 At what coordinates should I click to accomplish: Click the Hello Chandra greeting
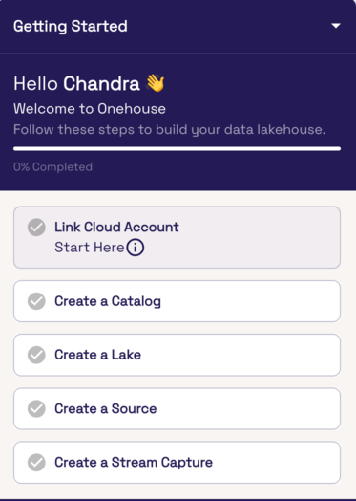[x=76, y=84]
